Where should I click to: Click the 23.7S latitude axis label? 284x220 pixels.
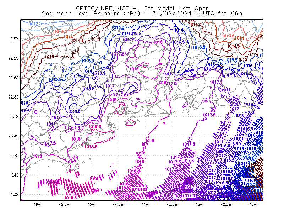tap(13, 156)
